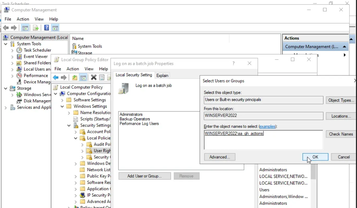
Task: Select Disk Management icon in tree
Action: click(x=19, y=101)
